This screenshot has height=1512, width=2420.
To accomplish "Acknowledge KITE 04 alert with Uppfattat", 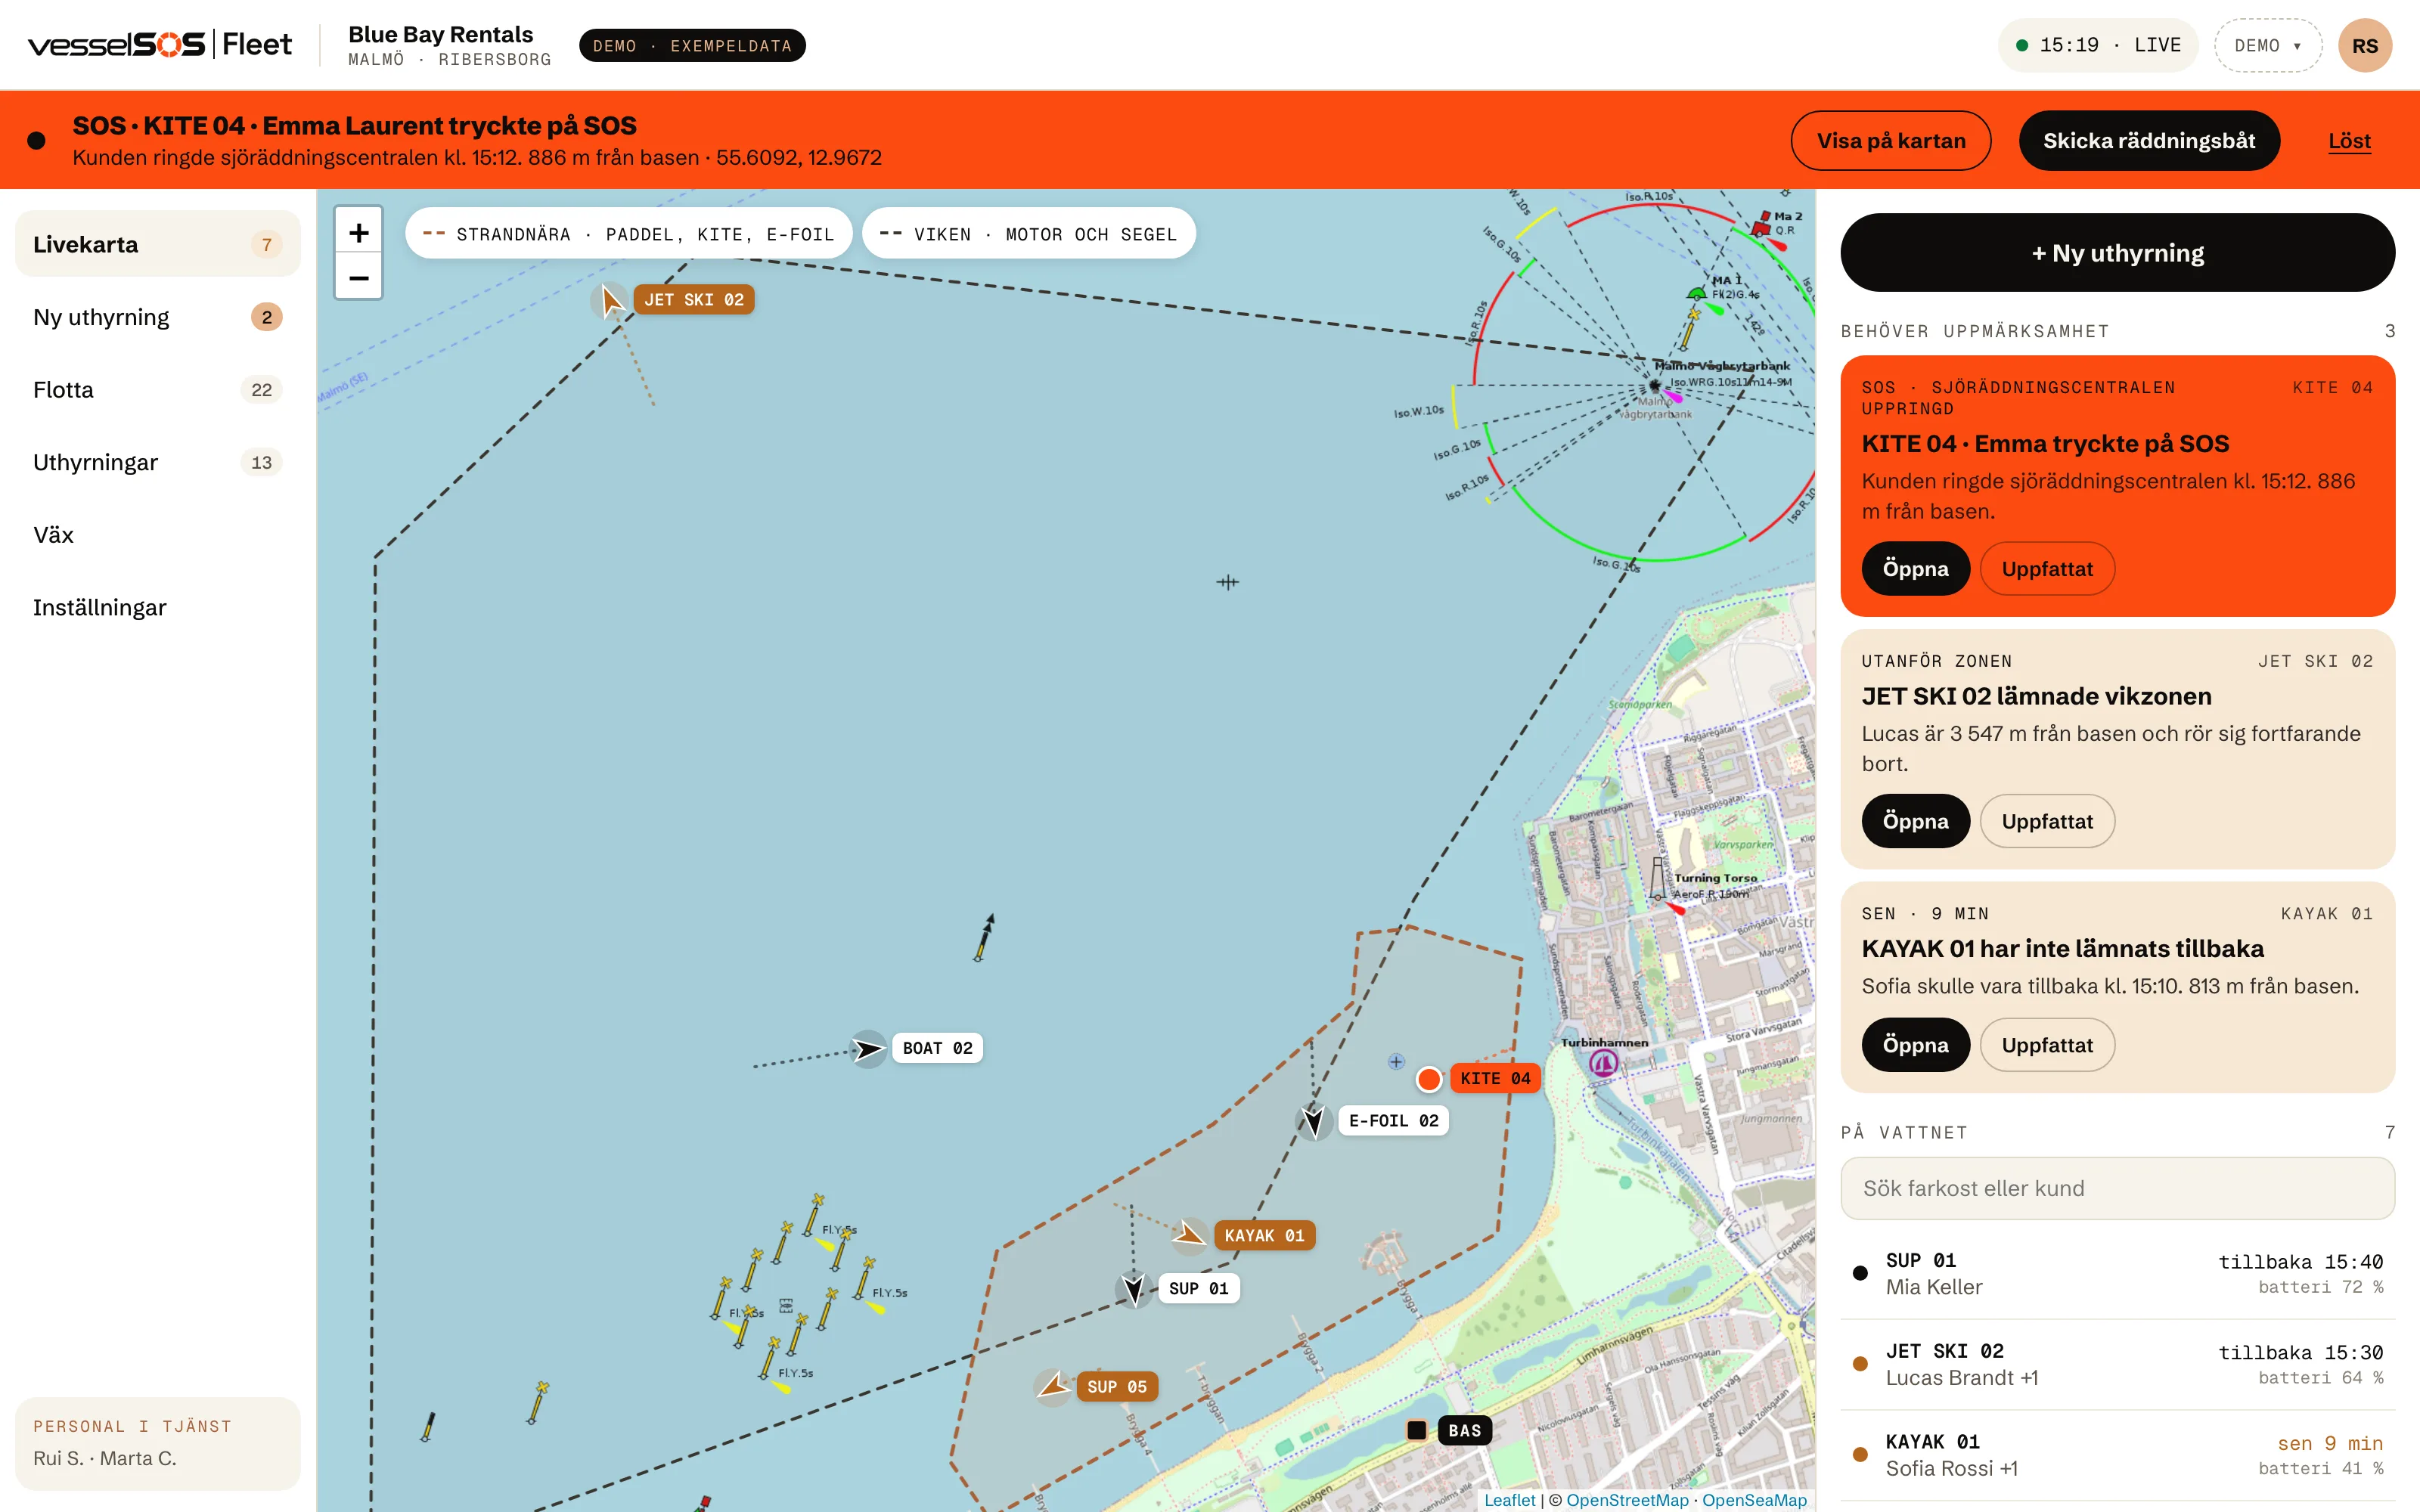I will tap(2047, 569).
